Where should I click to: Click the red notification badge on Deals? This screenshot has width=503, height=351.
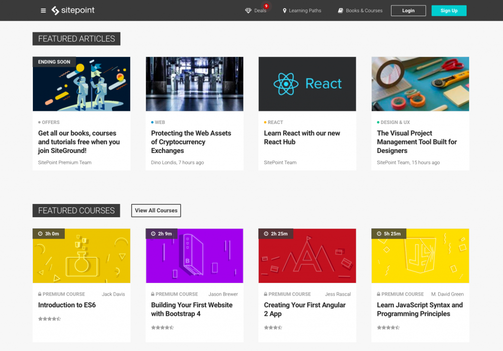(x=266, y=6)
